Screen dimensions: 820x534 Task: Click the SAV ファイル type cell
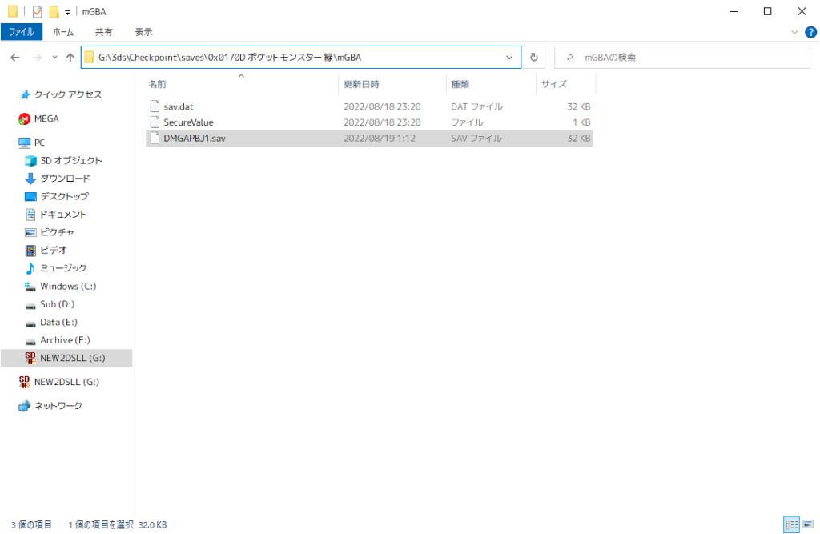[476, 138]
